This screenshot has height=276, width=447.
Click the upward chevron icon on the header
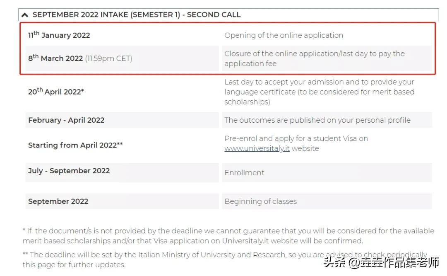pos(25,14)
